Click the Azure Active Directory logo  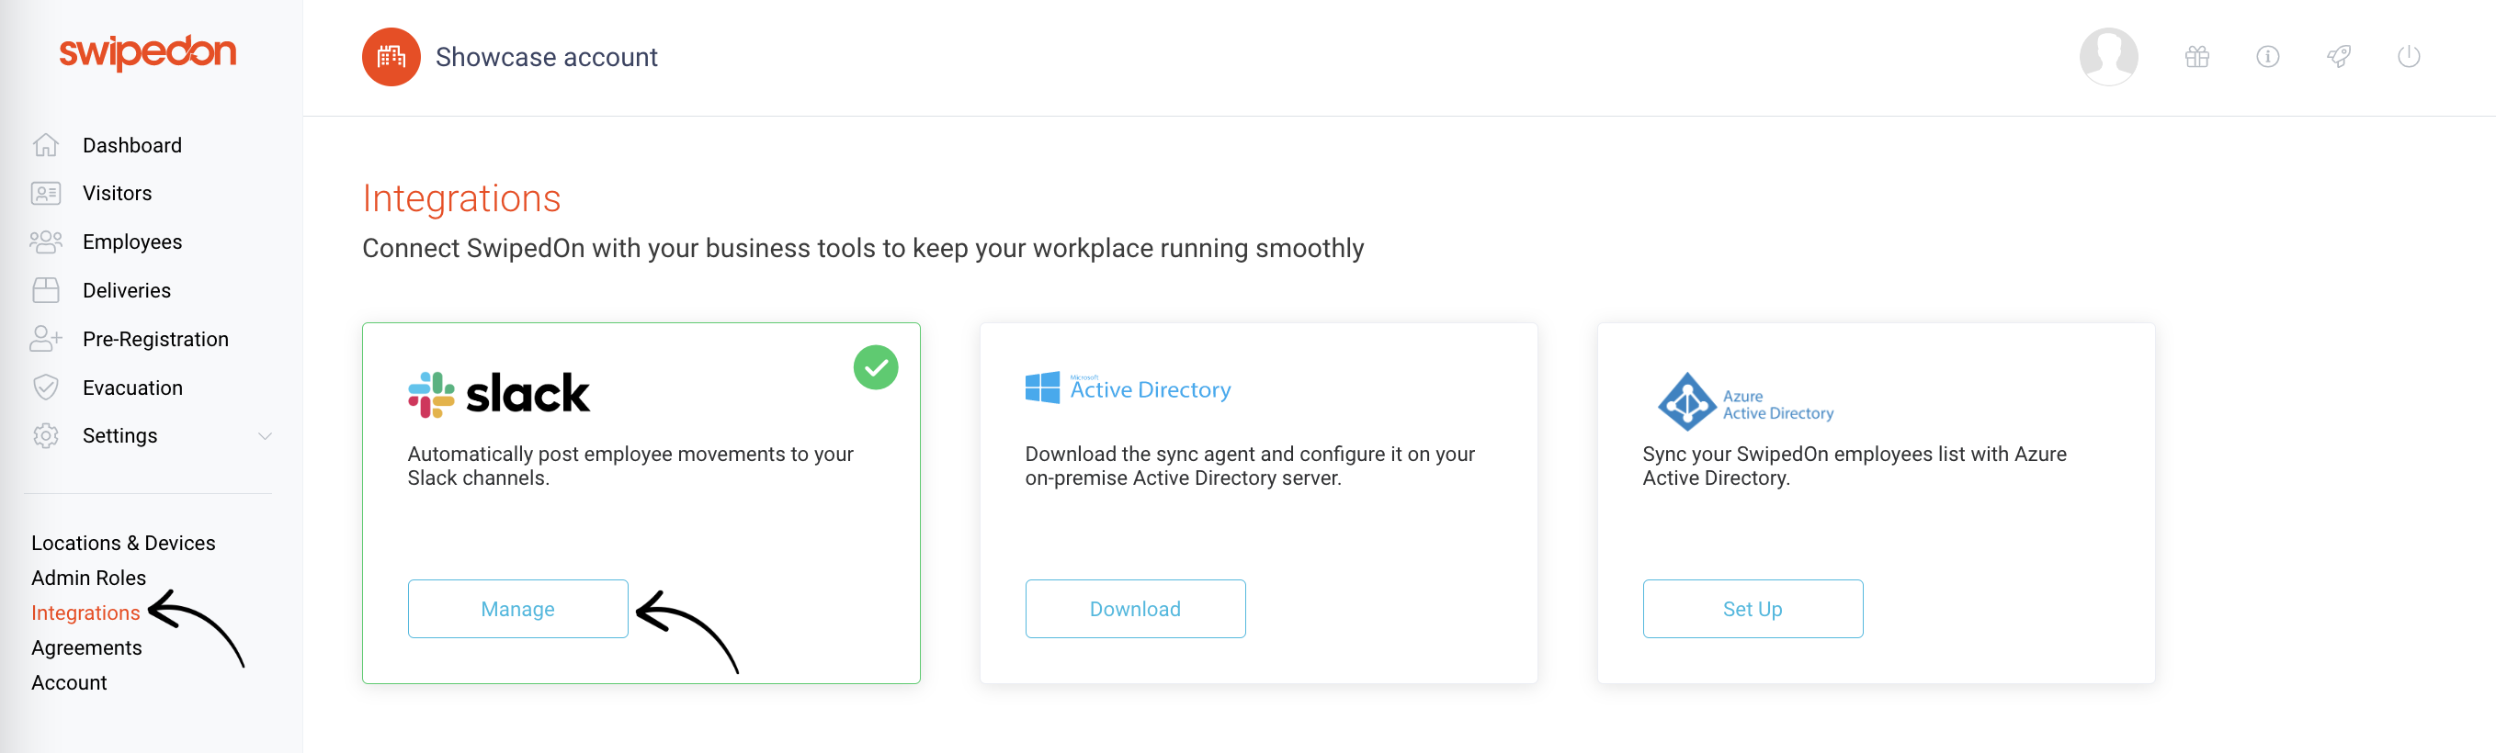pyautogui.click(x=1745, y=401)
